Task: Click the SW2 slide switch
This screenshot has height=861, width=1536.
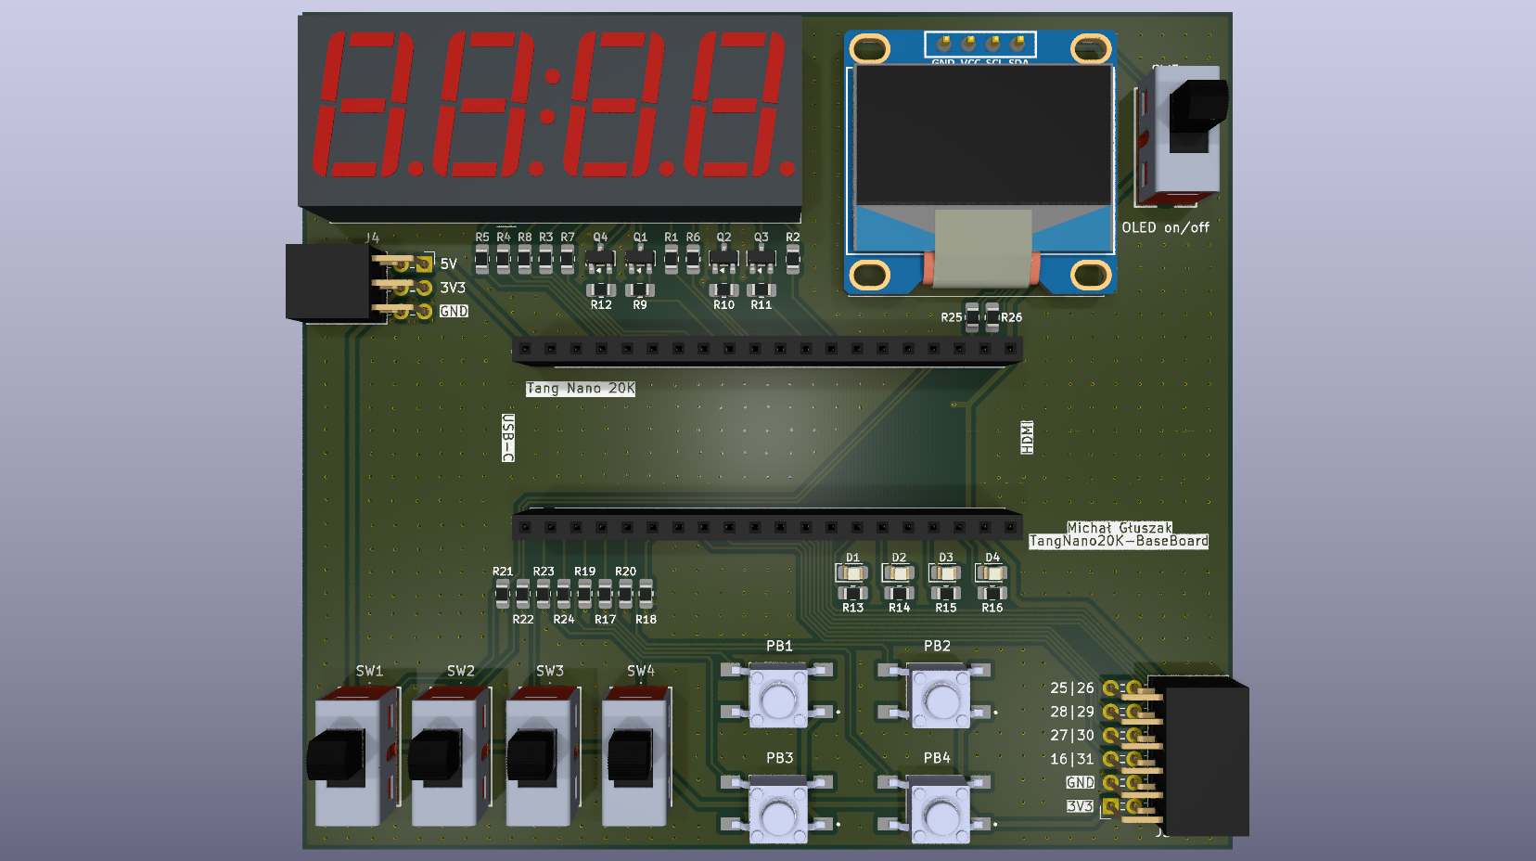Action: (452, 755)
